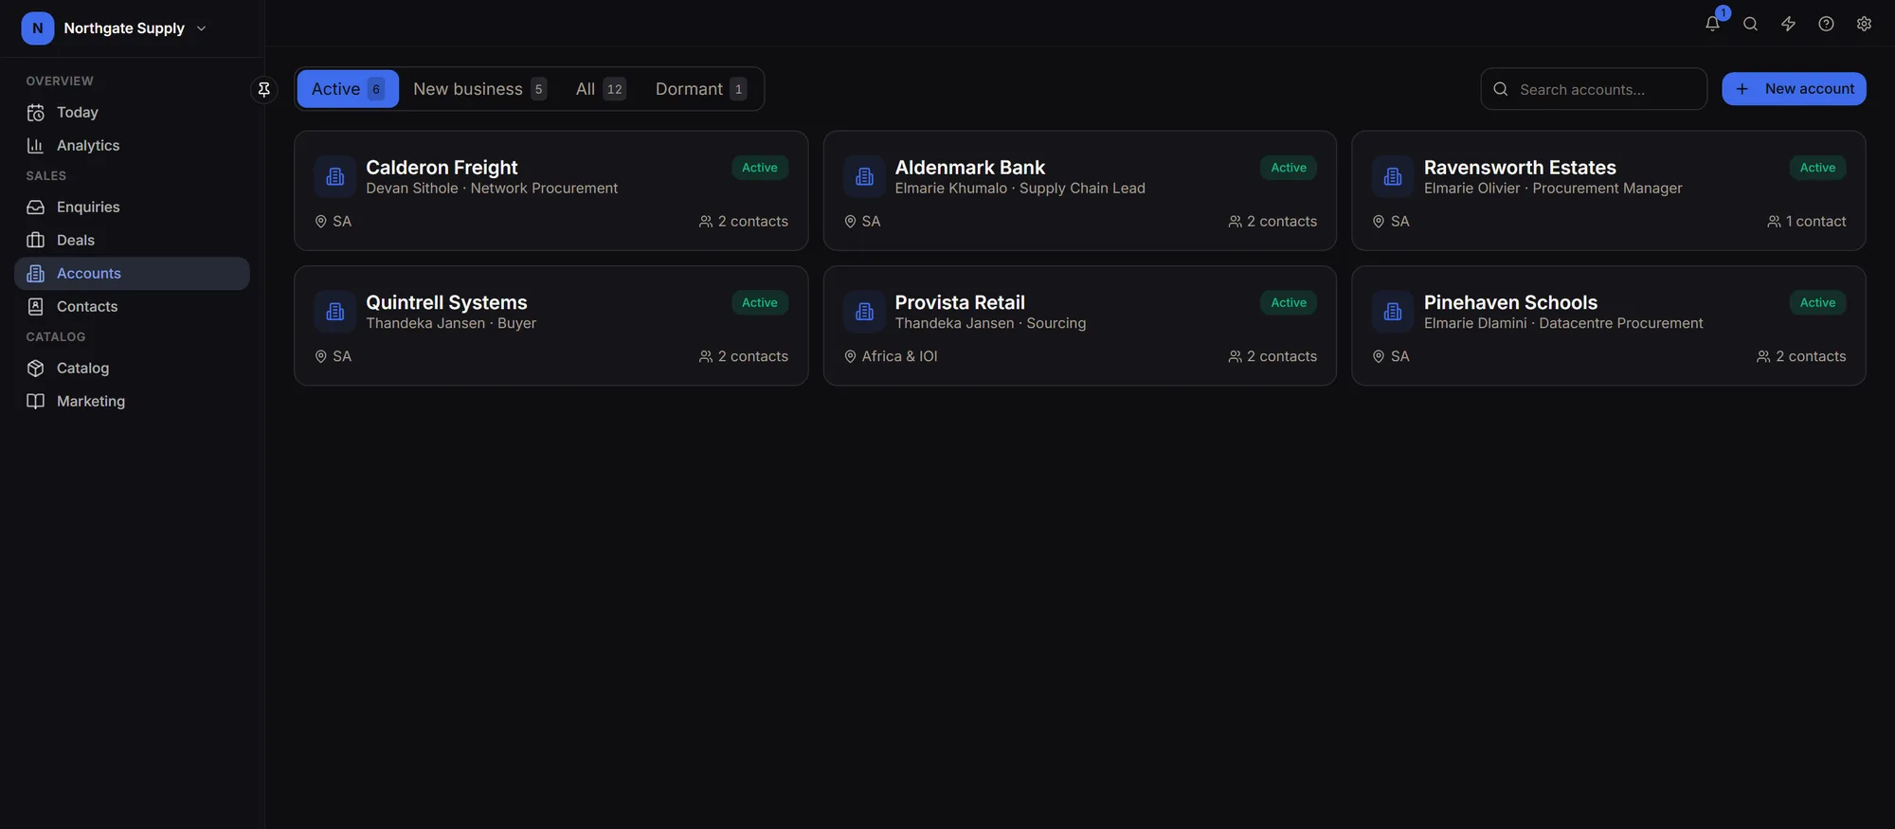Click the Northgate Supply N logo

pyautogui.click(x=38, y=28)
